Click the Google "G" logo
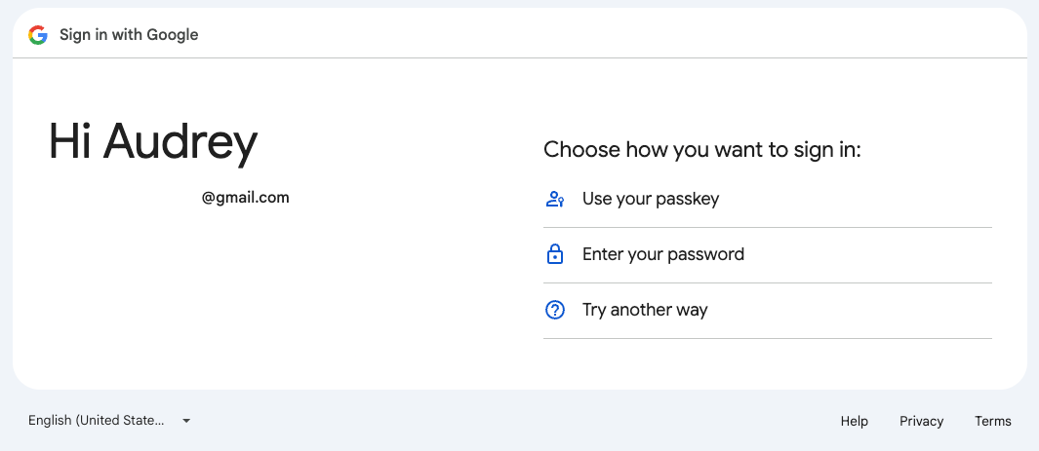The width and height of the screenshot is (1039, 451). (x=38, y=35)
